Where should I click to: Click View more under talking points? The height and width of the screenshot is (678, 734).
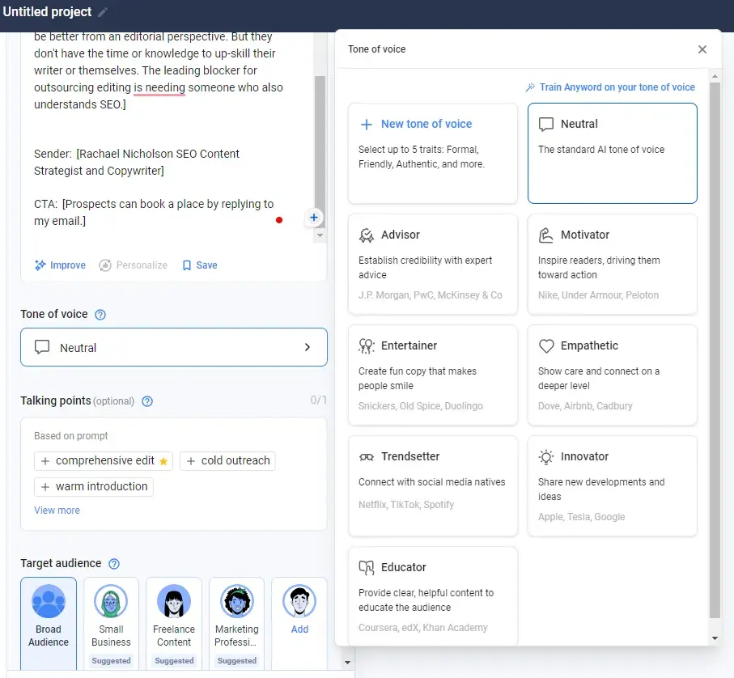pyautogui.click(x=57, y=510)
